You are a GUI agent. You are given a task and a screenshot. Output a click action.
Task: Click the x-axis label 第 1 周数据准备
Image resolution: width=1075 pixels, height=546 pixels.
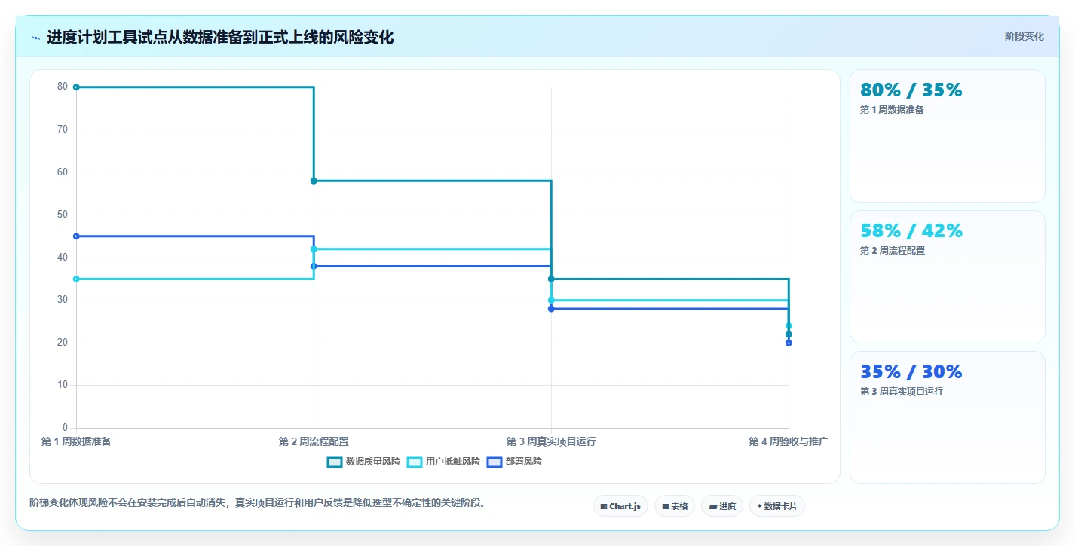click(x=76, y=441)
